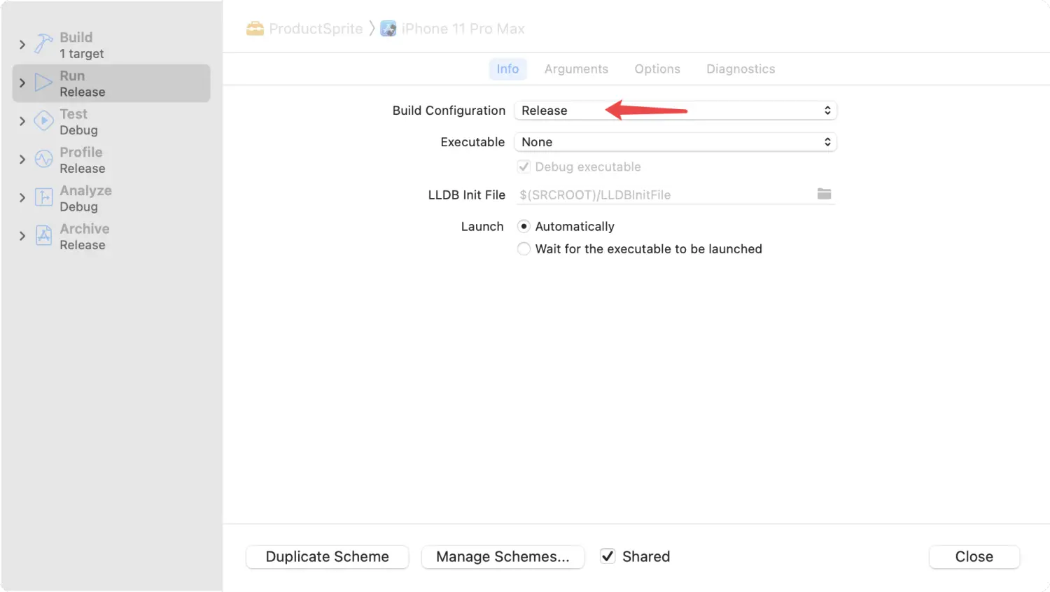Expand the Archive section chevron
The image size is (1050, 592).
pos(22,236)
